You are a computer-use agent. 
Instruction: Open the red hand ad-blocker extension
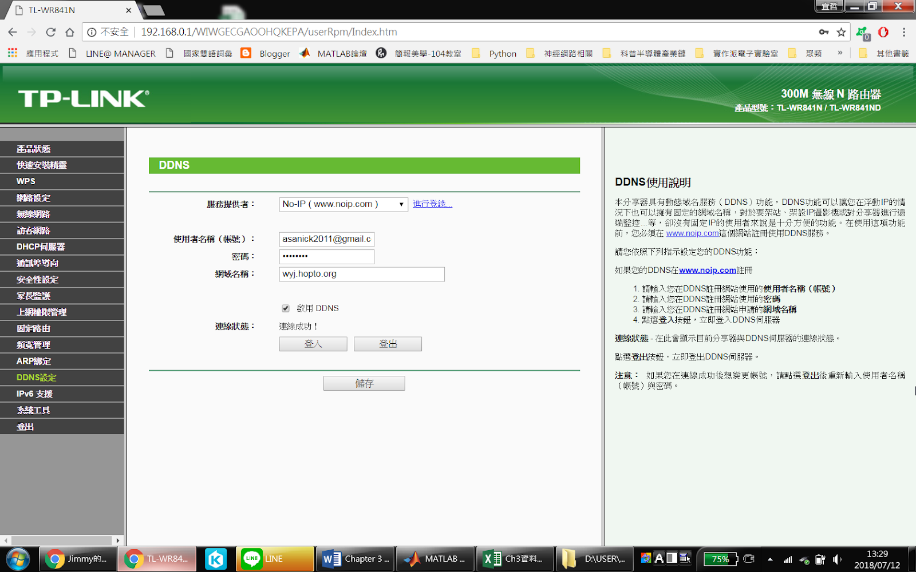[x=883, y=33]
